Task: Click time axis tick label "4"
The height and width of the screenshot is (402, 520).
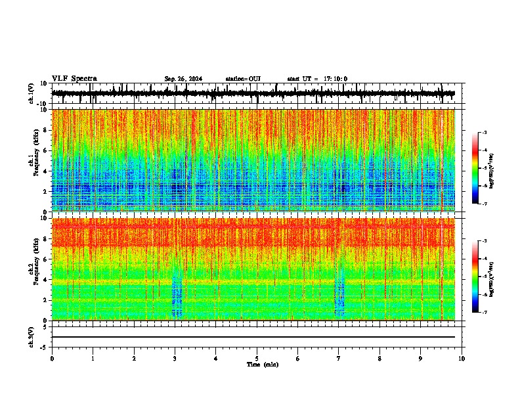Action: (216, 359)
